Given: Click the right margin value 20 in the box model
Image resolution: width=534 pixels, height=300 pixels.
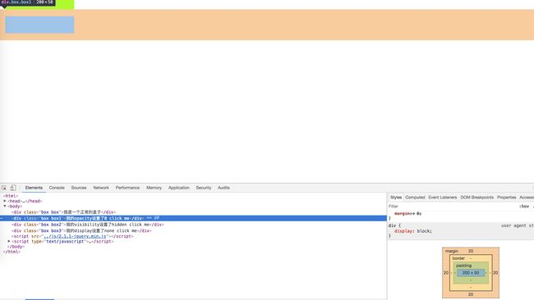Looking at the screenshot, I should point(495,273).
